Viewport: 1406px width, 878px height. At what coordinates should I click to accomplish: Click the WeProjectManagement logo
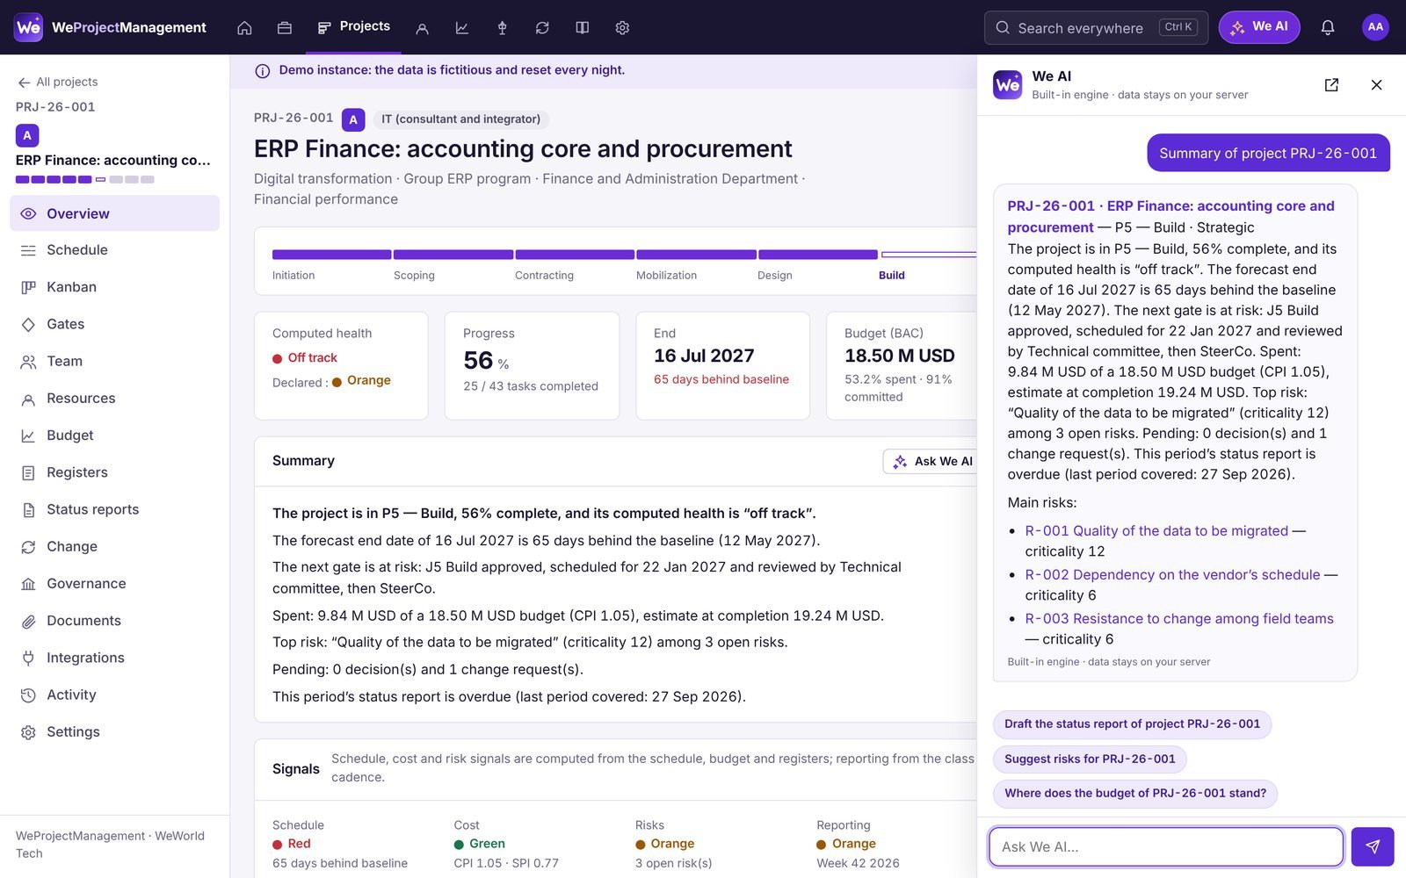111,27
